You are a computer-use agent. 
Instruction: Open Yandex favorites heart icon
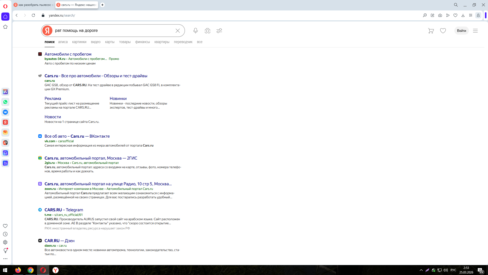click(443, 31)
